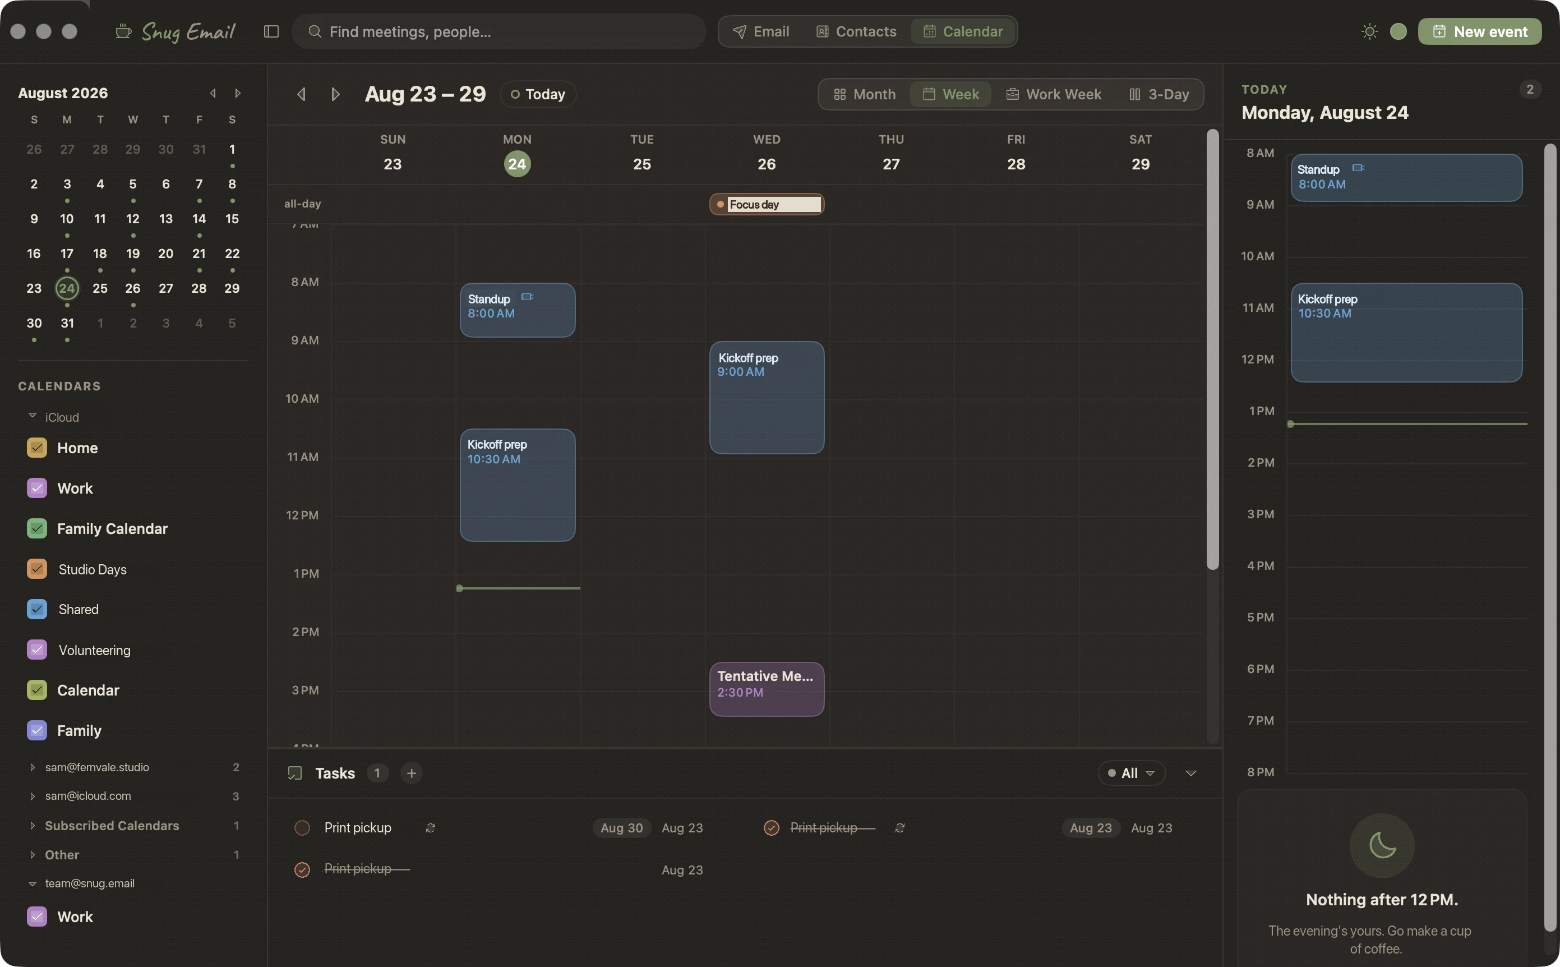
Task: Click the Snug Email coffee cup logo
Action: click(123, 31)
